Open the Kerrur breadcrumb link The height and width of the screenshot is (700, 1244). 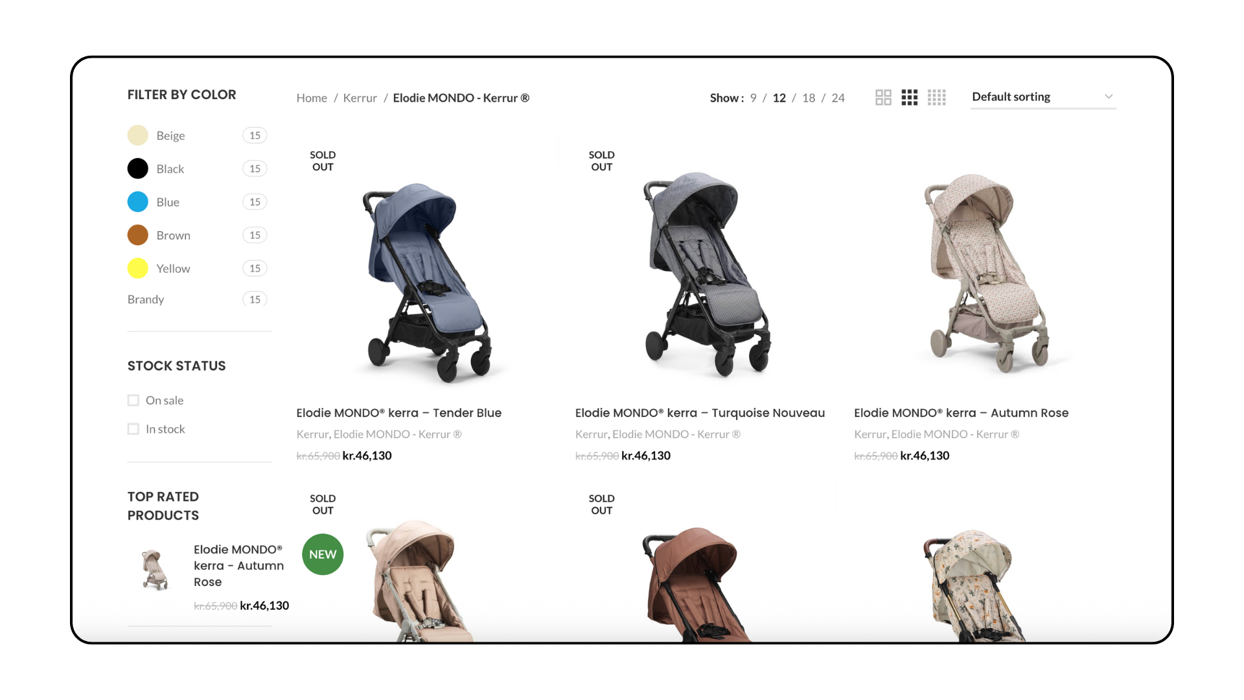click(360, 98)
